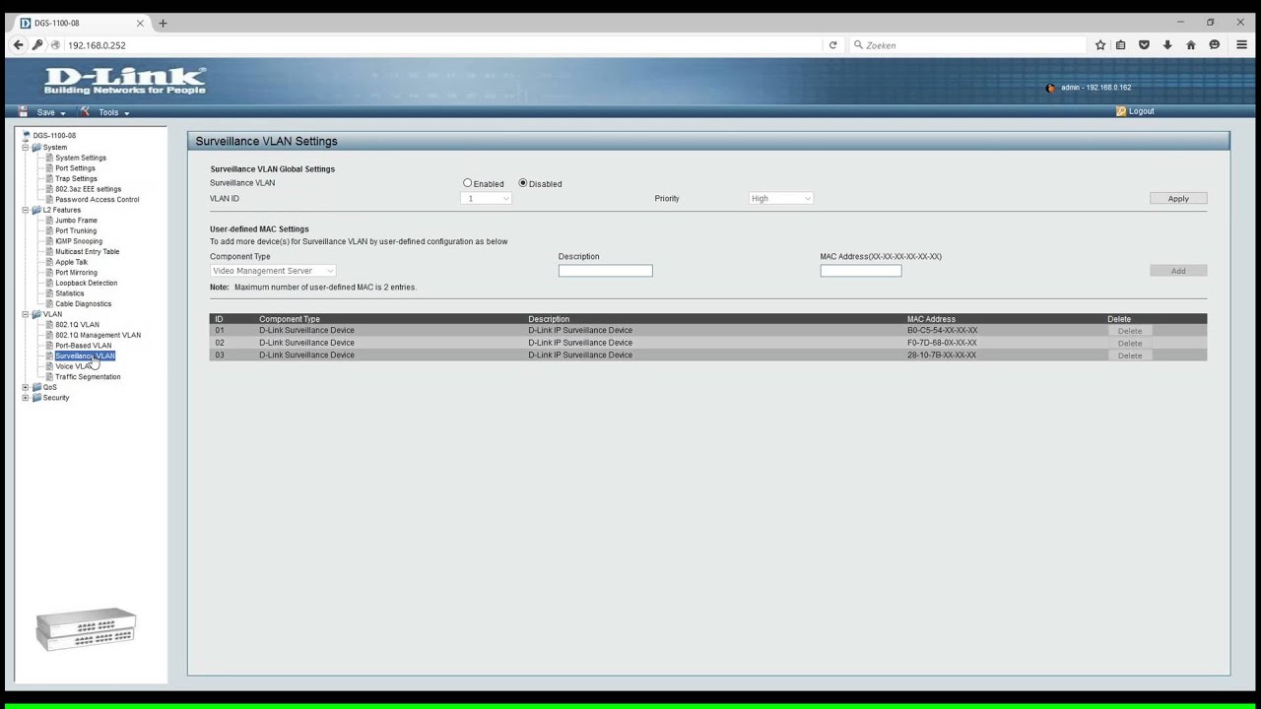Close the DGS-1100-08 browser tab

click(x=140, y=23)
